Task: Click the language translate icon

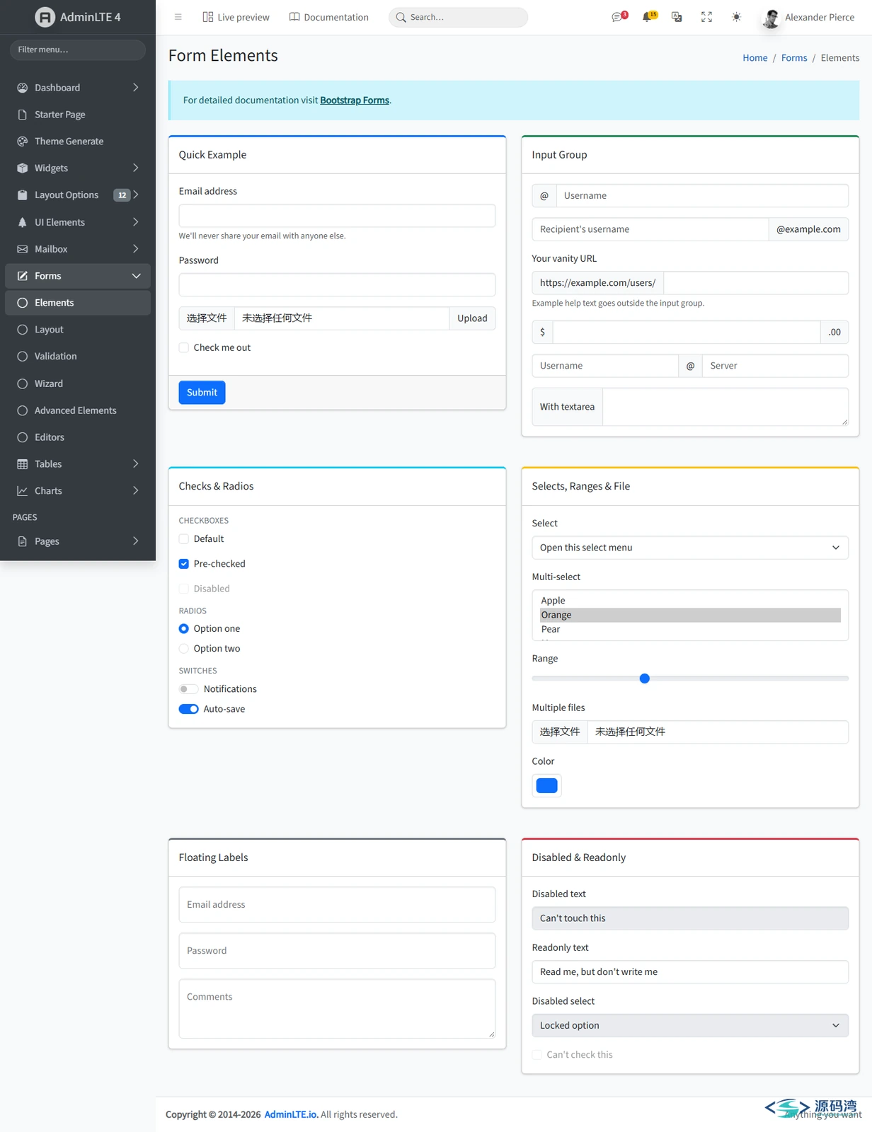Action: pyautogui.click(x=677, y=17)
